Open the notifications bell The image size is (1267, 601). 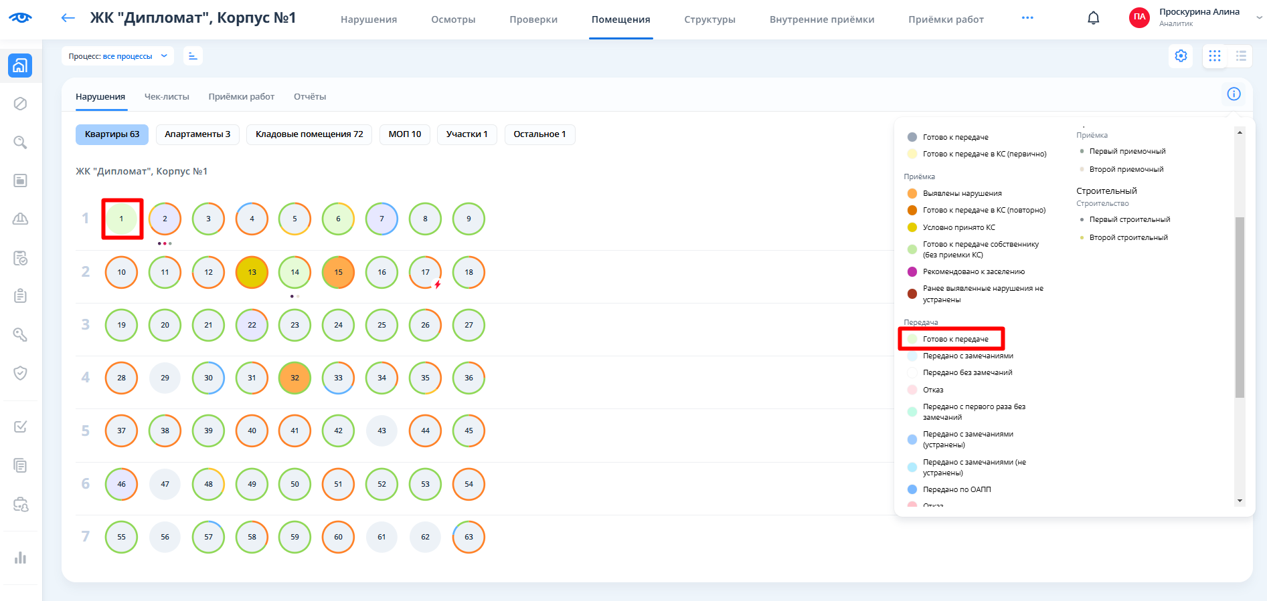[1093, 18]
